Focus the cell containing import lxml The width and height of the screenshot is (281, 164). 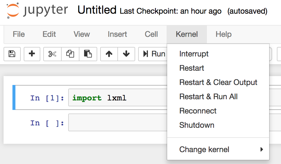coord(118,98)
